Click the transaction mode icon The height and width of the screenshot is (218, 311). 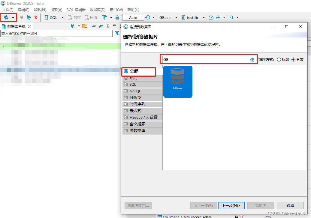click(104, 17)
